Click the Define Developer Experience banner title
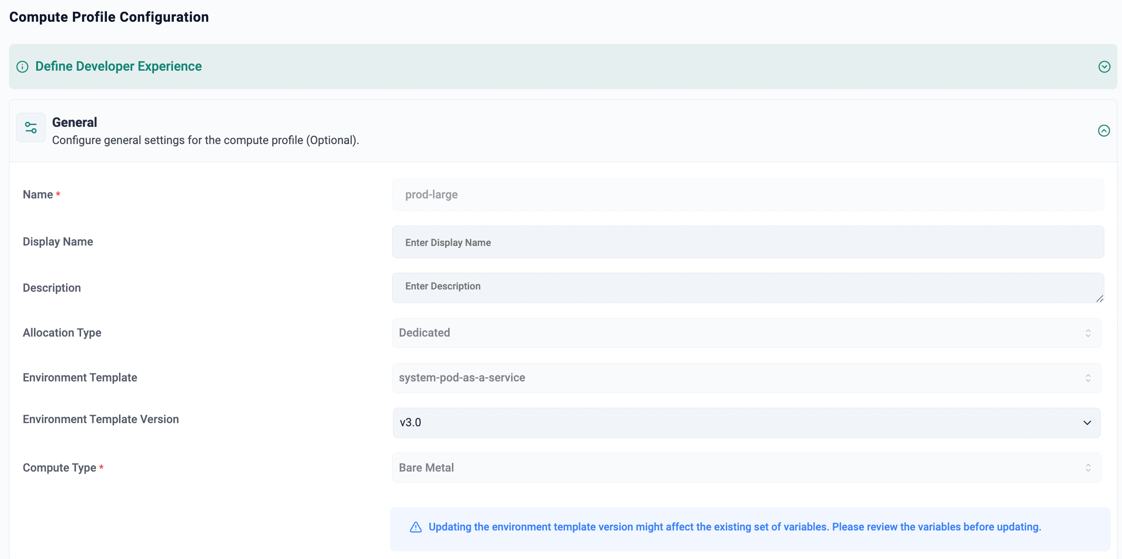The height and width of the screenshot is (559, 1122). 119,67
